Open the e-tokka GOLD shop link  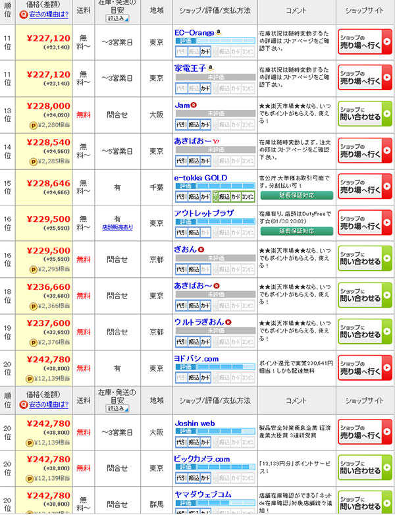click(x=201, y=178)
